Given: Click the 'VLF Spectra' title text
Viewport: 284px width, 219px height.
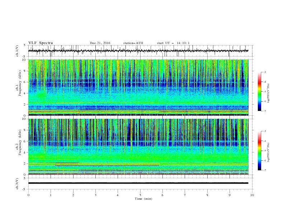Looking at the screenshot, I should click(x=41, y=43).
